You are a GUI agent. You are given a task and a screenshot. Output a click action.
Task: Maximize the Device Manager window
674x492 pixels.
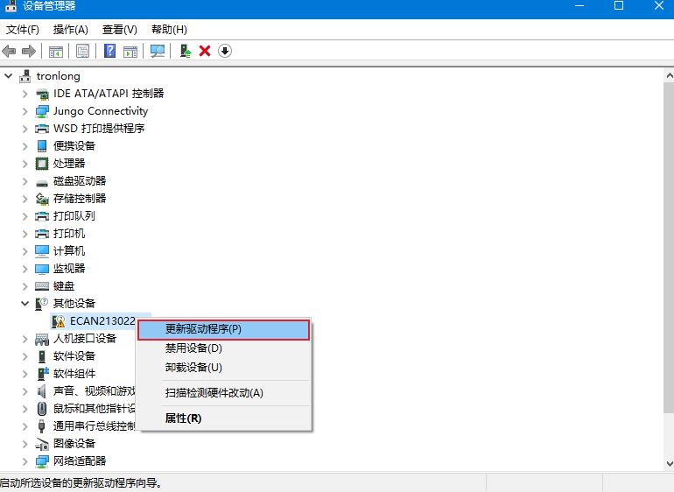pos(619,5)
